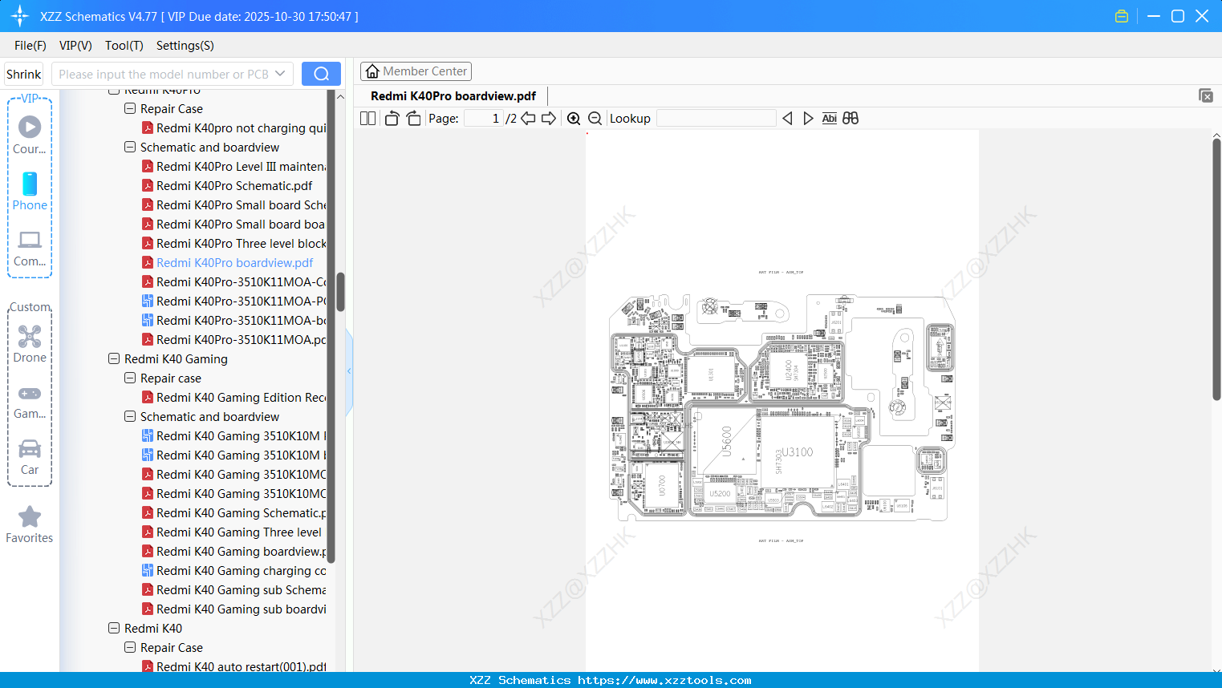
Task: Toggle two-page view in the PDF toolbar
Action: pos(368,119)
